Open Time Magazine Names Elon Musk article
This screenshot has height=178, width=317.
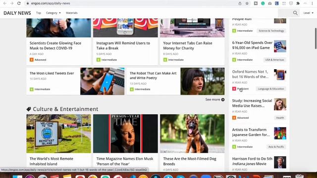pos(125,161)
